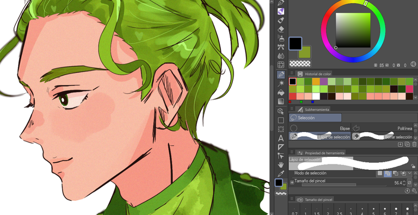Select the burst lines tool
Screen dimensions: 418x215
281,129
